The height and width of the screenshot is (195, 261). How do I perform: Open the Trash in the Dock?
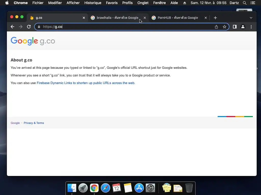click(x=189, y=188)
